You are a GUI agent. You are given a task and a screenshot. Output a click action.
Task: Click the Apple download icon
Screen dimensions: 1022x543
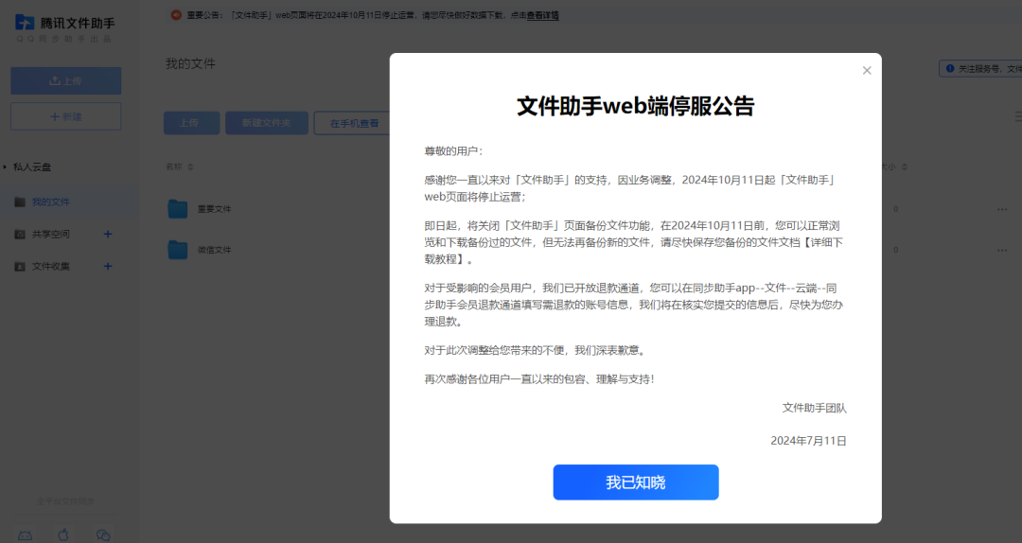coord(63,535)
